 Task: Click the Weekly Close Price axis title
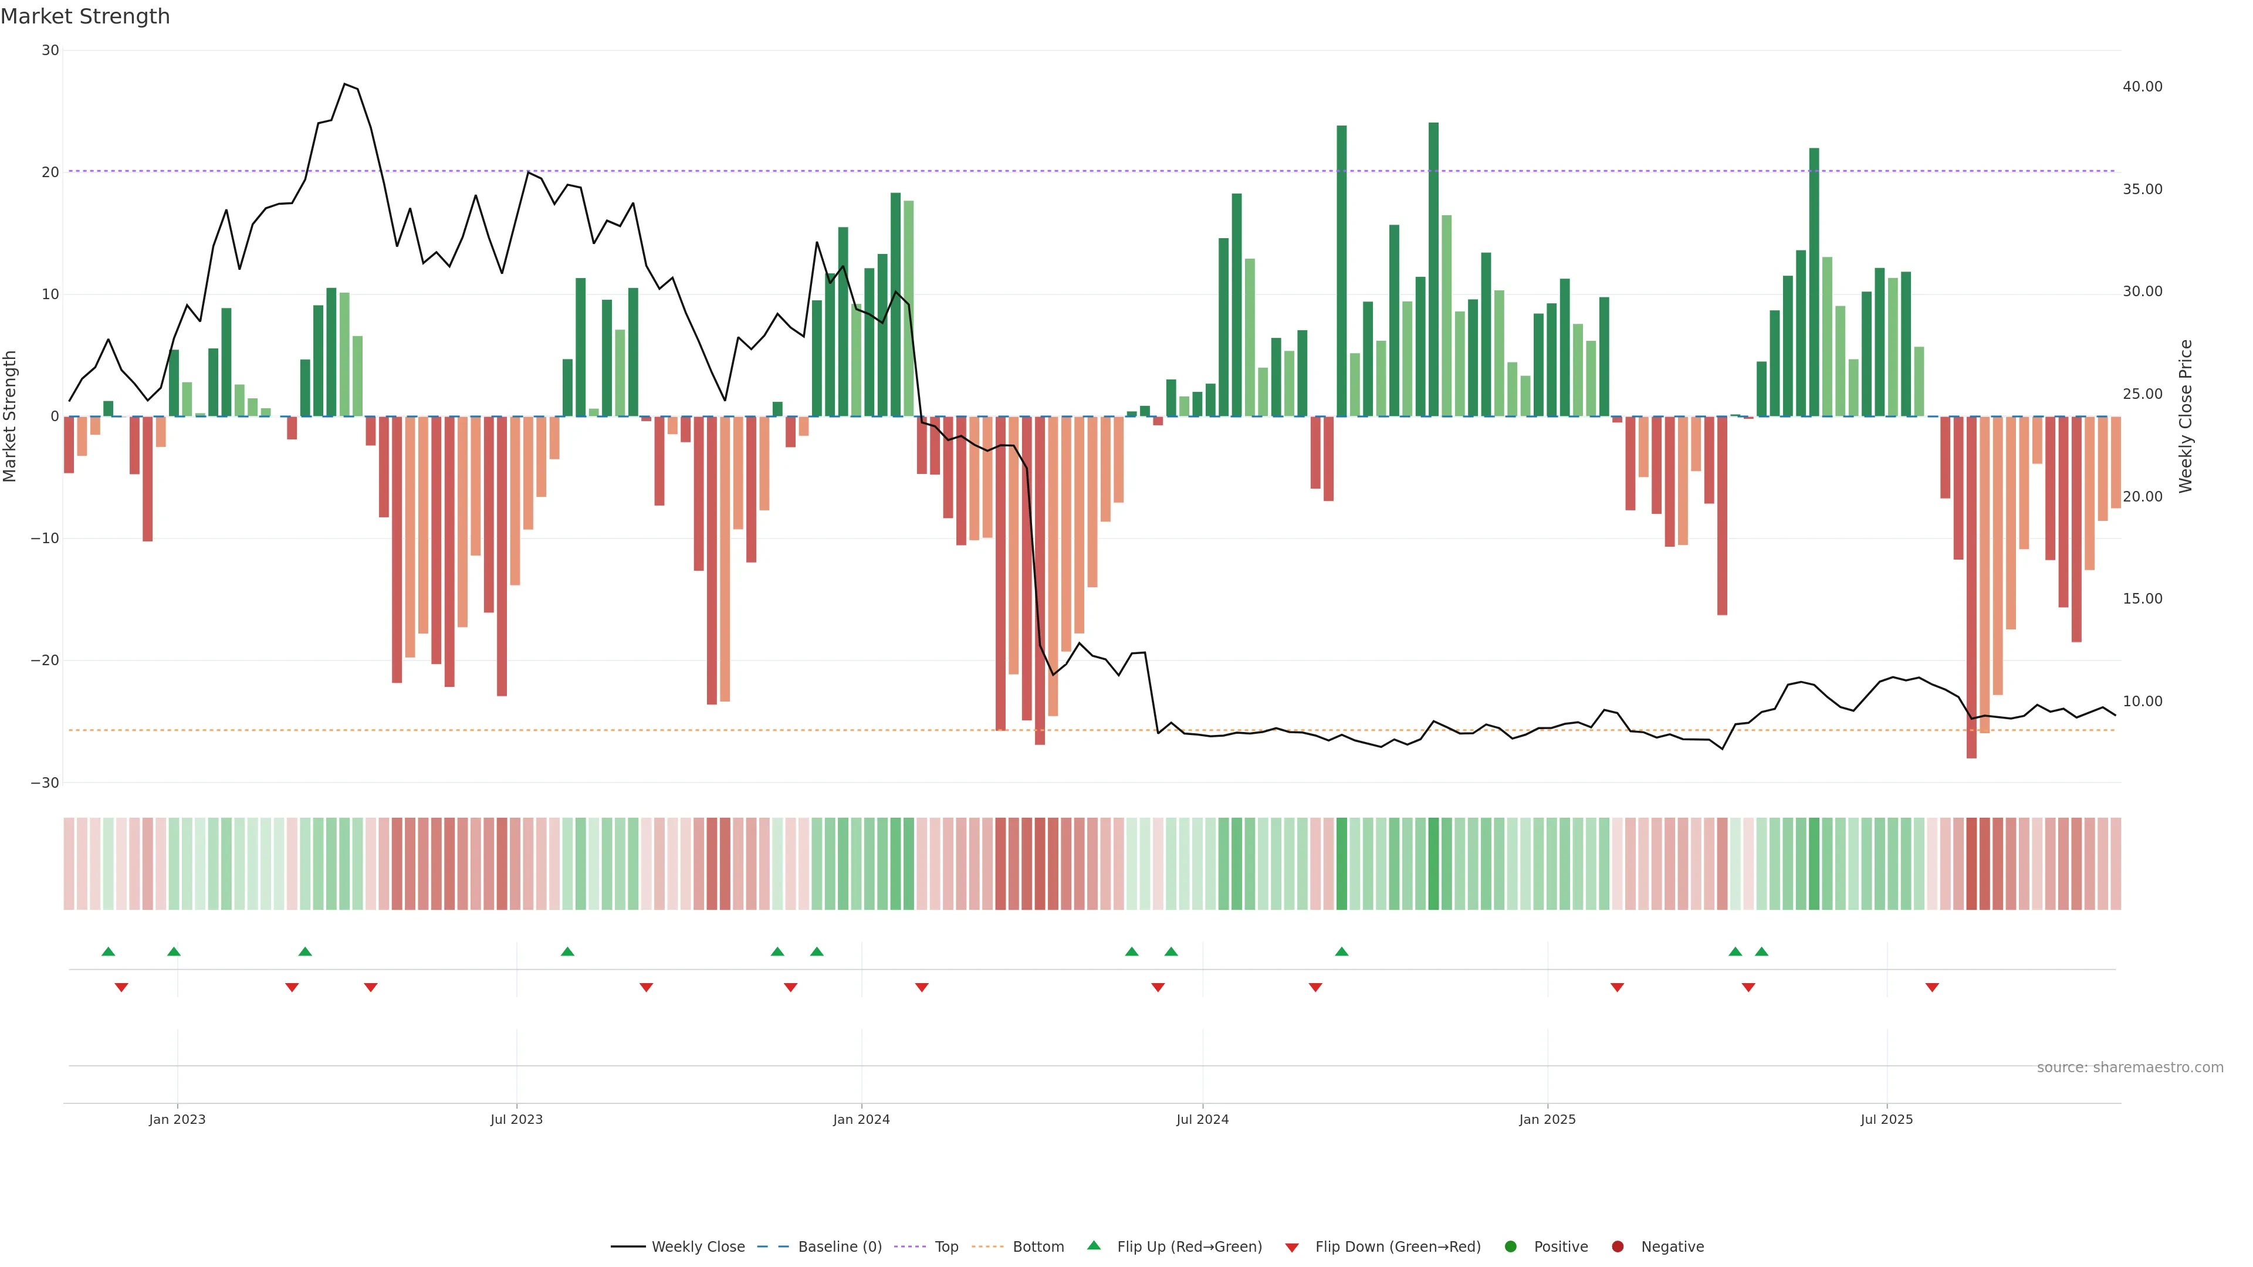(2186, 416)
